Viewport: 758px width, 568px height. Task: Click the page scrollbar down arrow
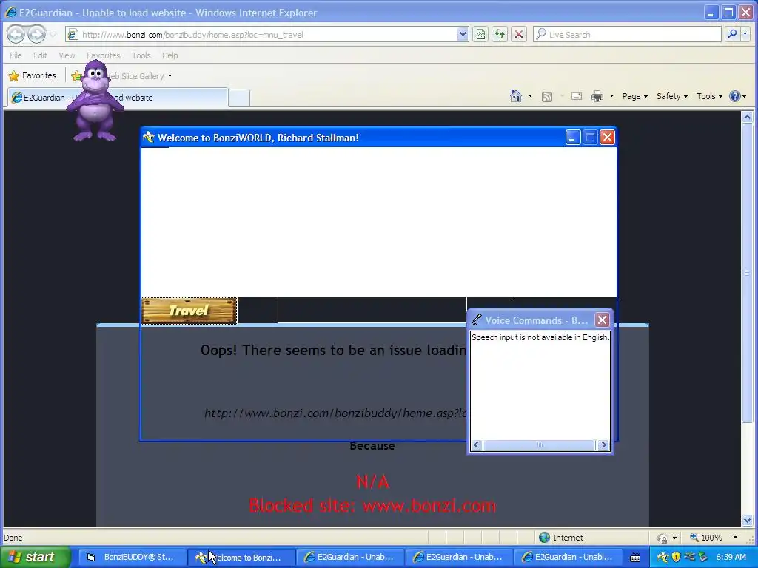[747, 521]
